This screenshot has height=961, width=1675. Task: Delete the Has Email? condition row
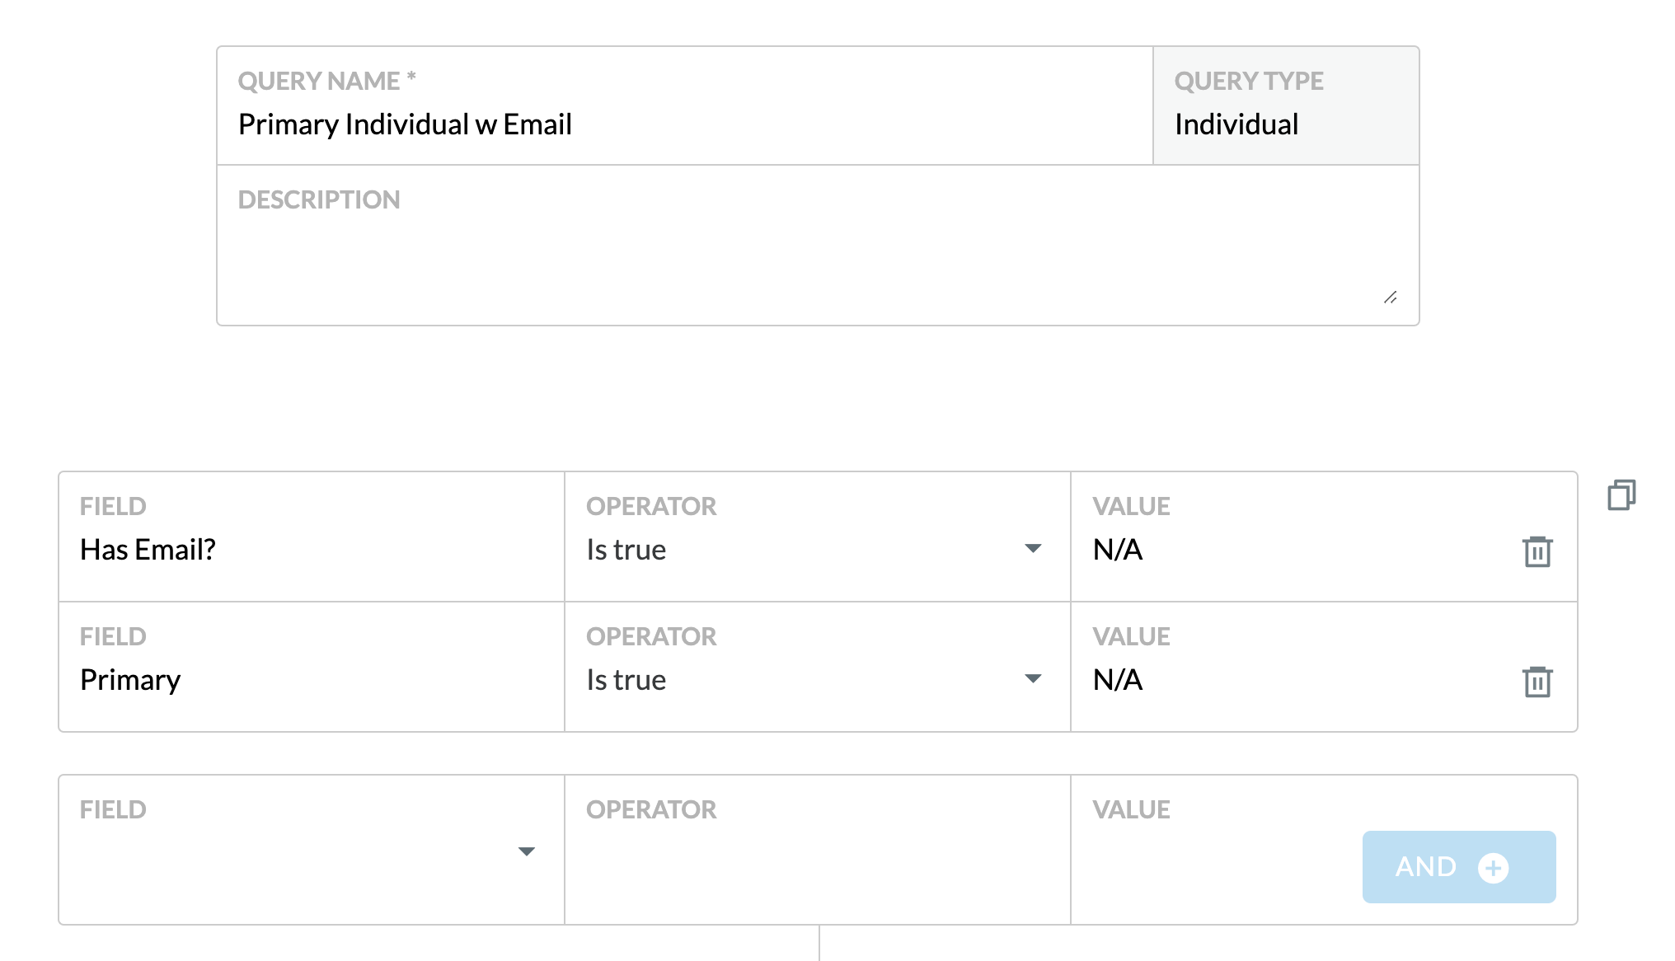pyautogui.click(x=1537, y=551)
